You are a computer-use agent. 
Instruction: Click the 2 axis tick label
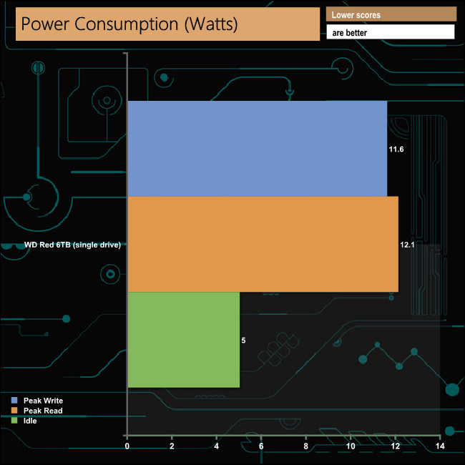click(172, 446)
